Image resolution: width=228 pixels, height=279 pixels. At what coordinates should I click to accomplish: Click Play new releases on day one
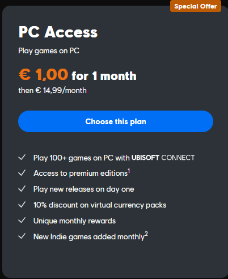[x=84, y=189]
